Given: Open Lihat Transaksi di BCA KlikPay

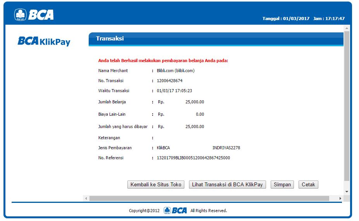Looking at the screenshot, I should (227, 184).
